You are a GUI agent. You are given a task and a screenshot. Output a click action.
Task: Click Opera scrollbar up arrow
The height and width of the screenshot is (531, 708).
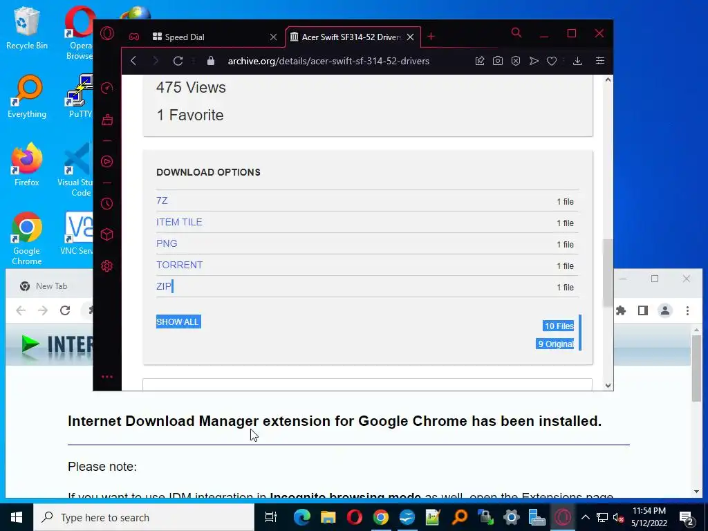click(x=608, y=80)
